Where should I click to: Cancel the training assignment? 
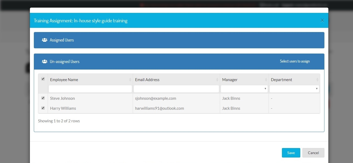[313, 153]
